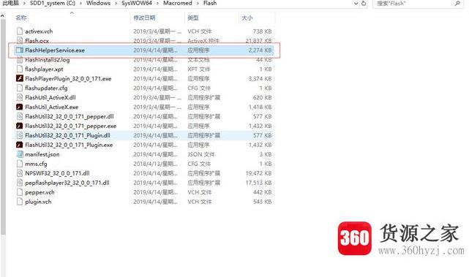The image size is (469, 277).
Task: Click the Flash breadcrumb segment
Action: click(210, 3)
